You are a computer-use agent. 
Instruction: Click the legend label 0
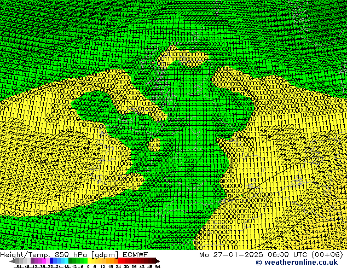coord(88,267)
